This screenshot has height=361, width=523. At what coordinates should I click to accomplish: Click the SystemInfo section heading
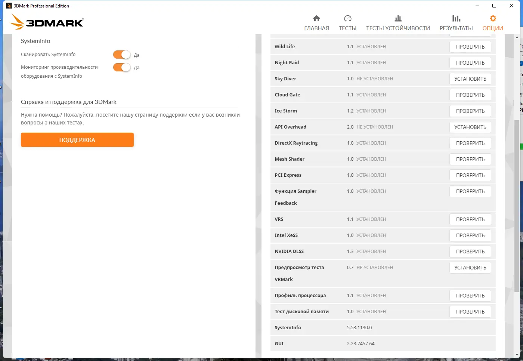click(35, 41)
